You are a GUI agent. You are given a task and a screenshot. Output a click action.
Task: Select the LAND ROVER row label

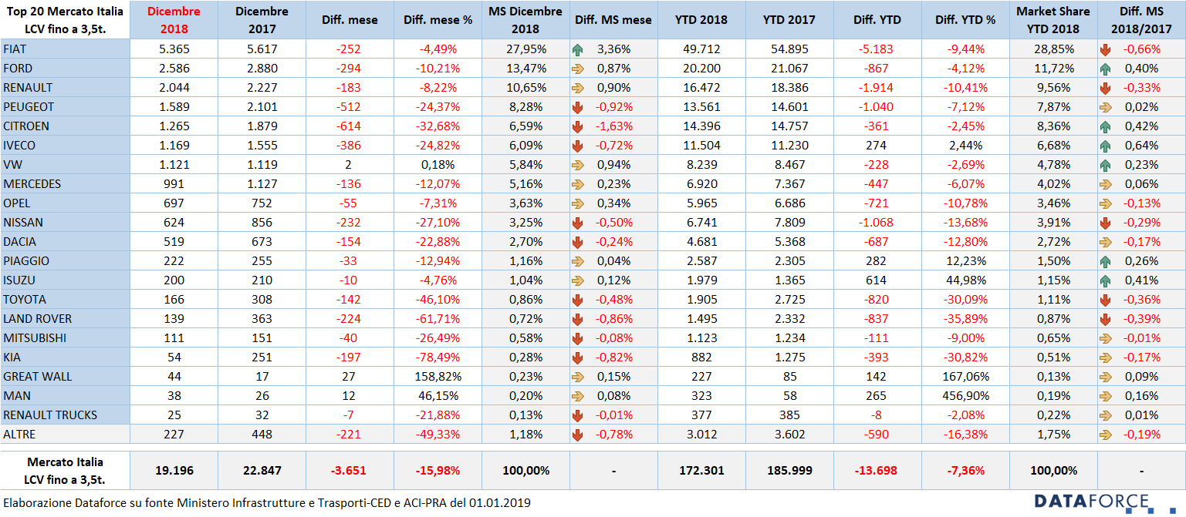(65, 319)
